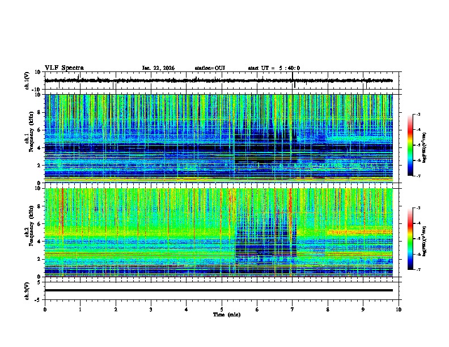The width and height of the screenshot is (449, 347).
Task: Click the "VLF Spectra" title text
Action: [64, 68]
